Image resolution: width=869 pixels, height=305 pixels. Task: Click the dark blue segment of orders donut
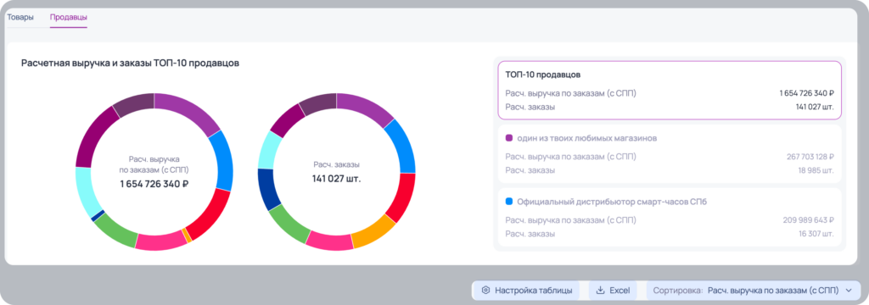[x=267, y=190]
